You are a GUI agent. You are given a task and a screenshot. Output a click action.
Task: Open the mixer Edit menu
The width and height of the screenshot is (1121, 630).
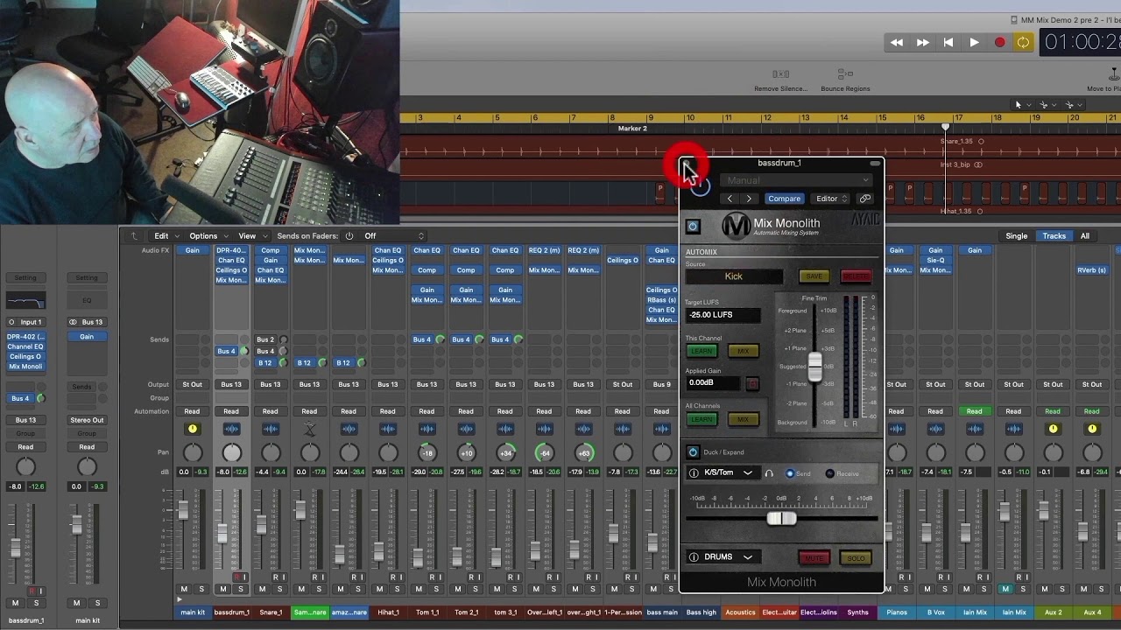pyautogui.click(x=166, y=235)
